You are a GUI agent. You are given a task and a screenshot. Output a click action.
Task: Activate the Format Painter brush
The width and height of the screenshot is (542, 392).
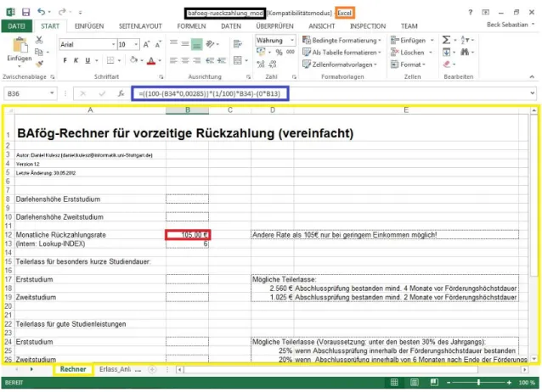click(39, 64)
